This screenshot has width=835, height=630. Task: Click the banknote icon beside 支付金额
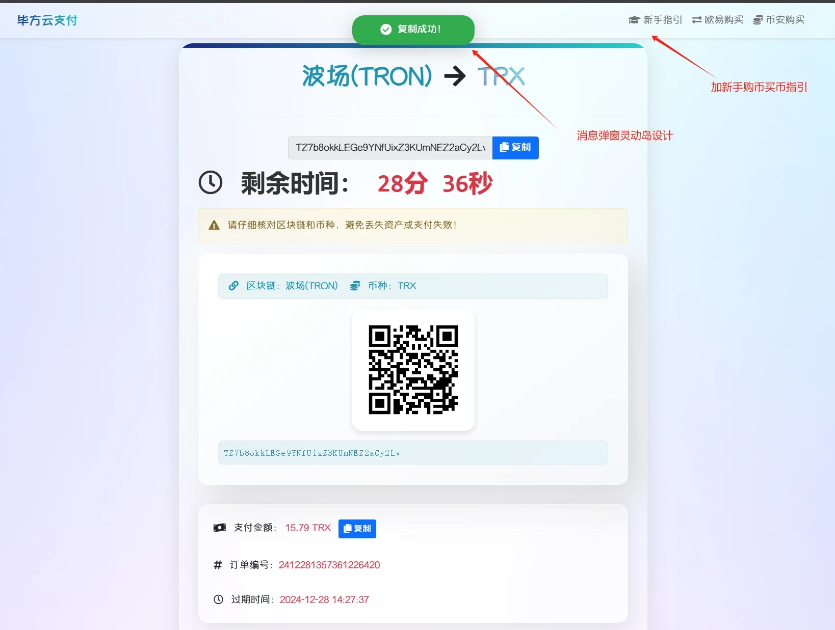[x=219, y=528]
